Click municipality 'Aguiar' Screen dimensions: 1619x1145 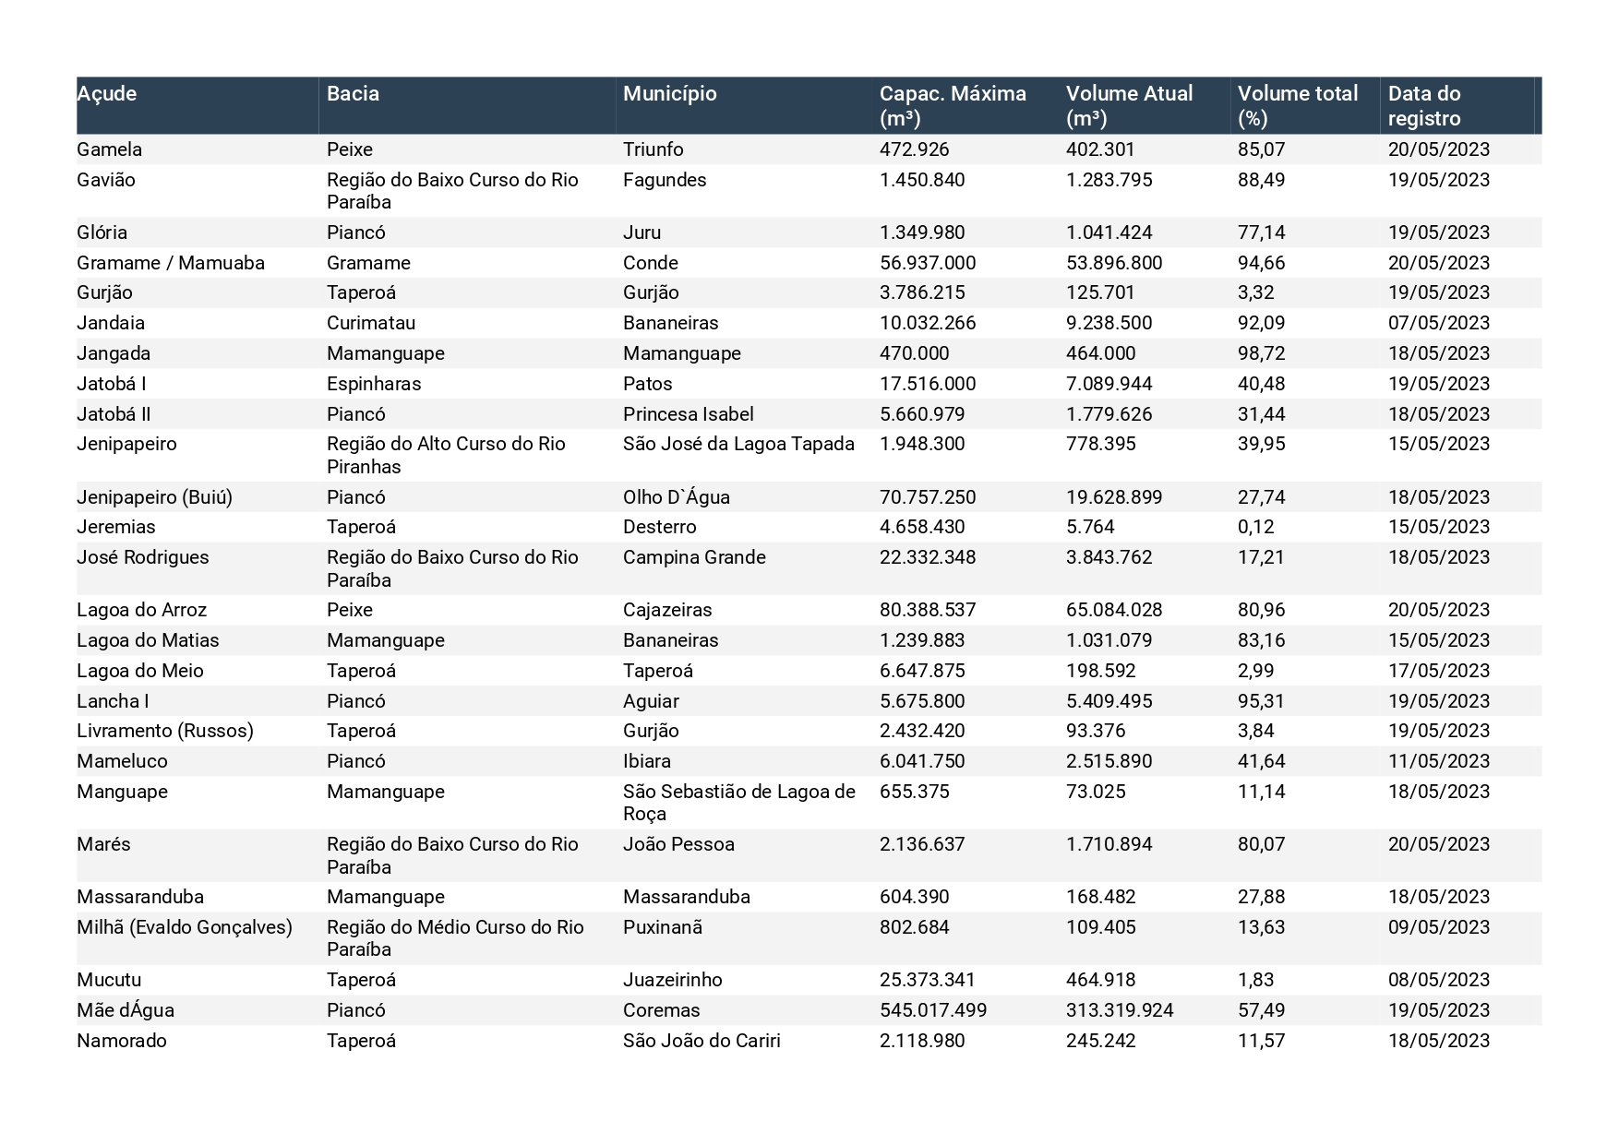pyautogui.click(x=651, y=701)
